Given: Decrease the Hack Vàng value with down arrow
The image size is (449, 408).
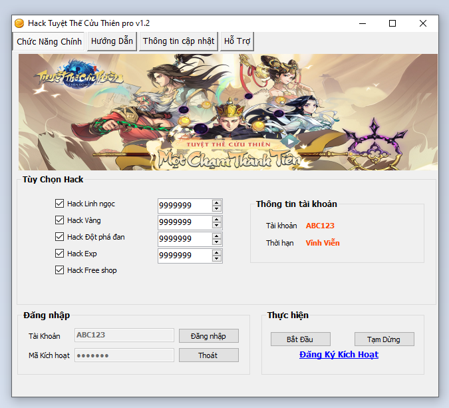Looking at the screenshot, I should coord(216,226).
